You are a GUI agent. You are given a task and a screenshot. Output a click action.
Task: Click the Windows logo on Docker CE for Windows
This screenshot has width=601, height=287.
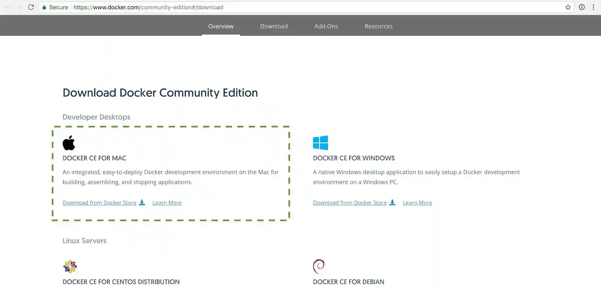[320, 142]
